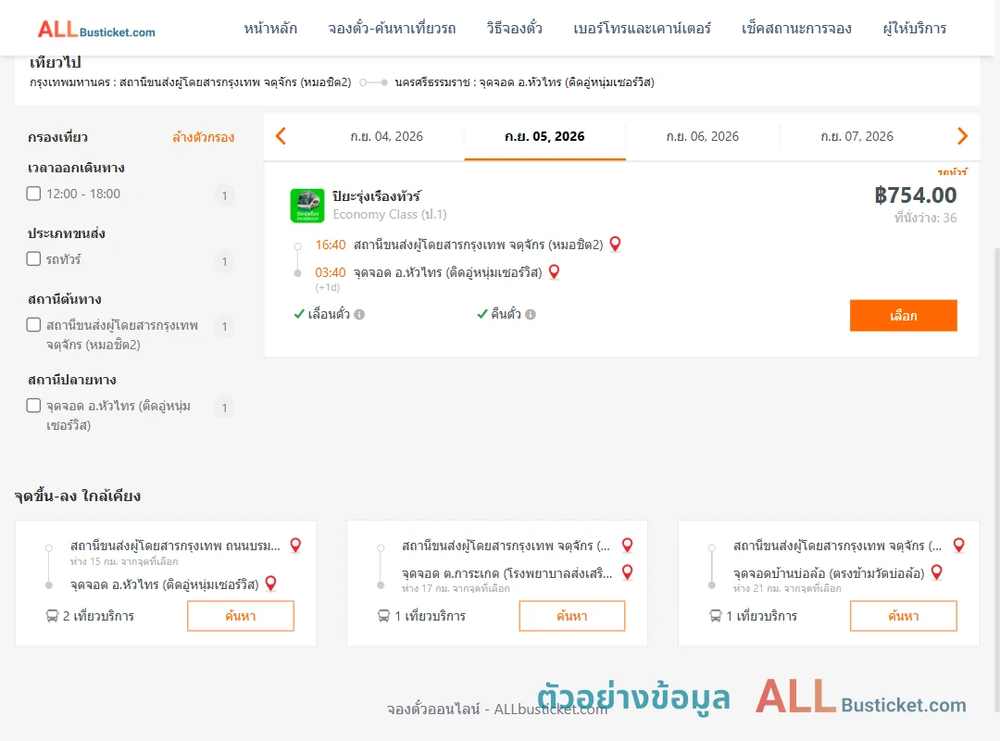The image size is (1000, 741).
Task: Tick the รถทัวร์ transport type checkbox
Action: 34,258
